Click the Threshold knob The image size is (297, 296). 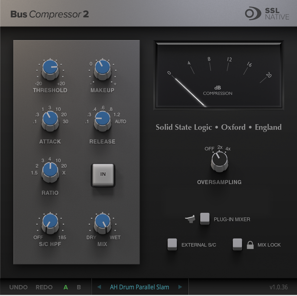[50, 69]
